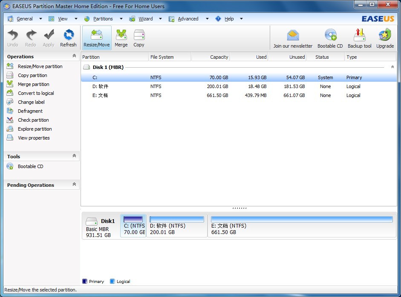Launch the Backup tool icon
Viewport: 401px width, 297px height.
[359, 35]
